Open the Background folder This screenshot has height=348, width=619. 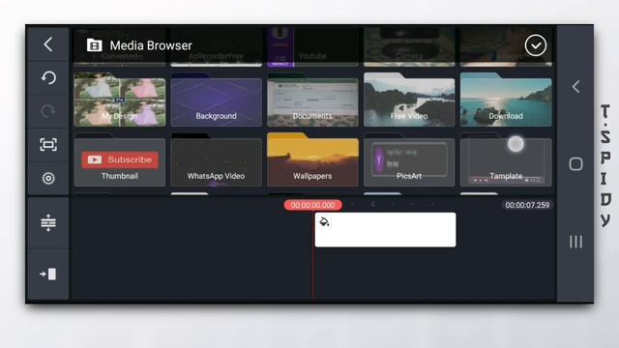216,100
